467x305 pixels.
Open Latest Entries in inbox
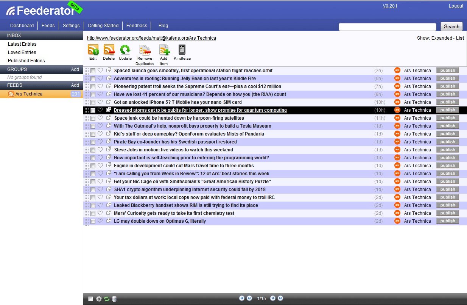(x=22, y=44)
